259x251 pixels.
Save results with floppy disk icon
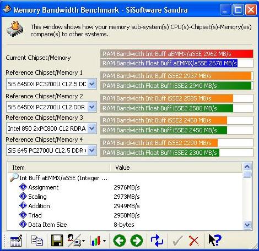pos(57,241)
